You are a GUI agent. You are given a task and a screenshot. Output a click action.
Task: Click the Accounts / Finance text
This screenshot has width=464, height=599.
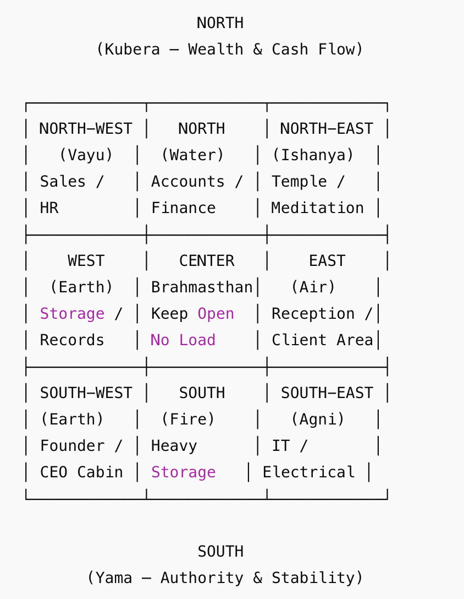[x=196, y=195]
